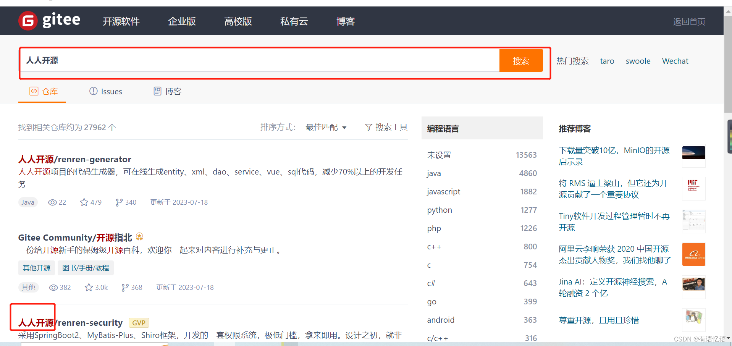The image size is (732, 346).
Task: Click the fork icon showing 368
Action: (x=125, y=288)
